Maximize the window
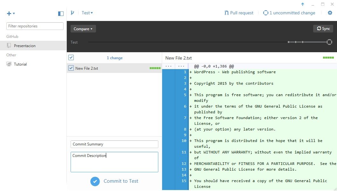This screenshot has height=191, width=337. click(x=323, y=4)
